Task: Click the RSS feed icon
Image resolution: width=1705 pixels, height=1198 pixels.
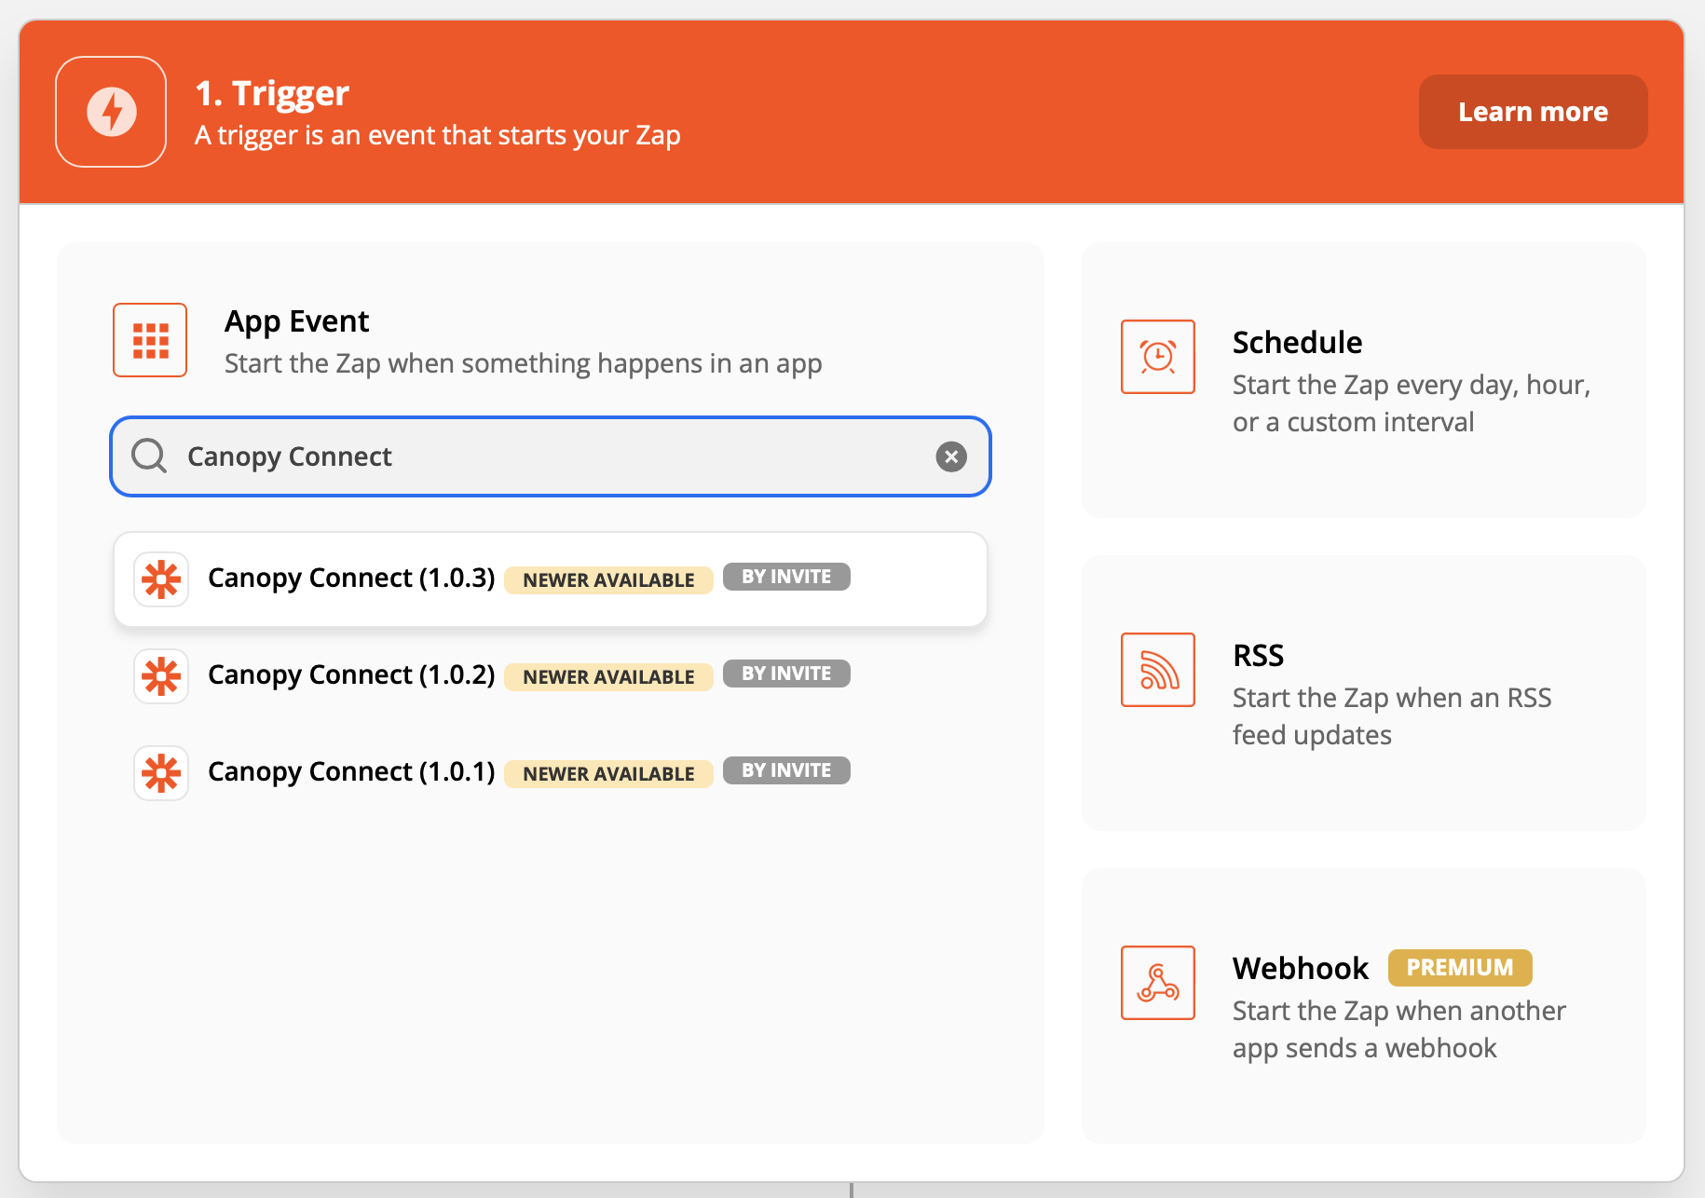Action: click(x=1158, y=670)
